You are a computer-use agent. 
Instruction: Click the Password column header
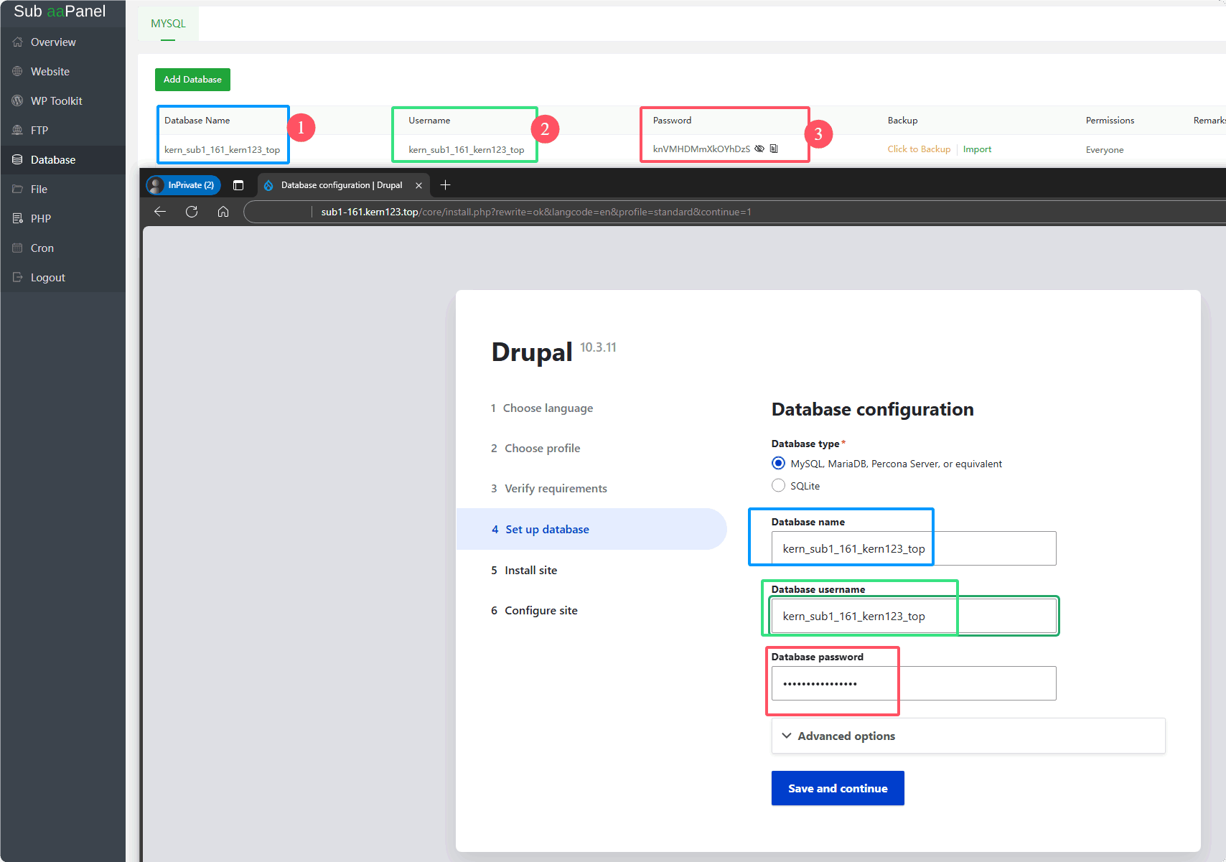pyautogui.click(x=672, y=121)
